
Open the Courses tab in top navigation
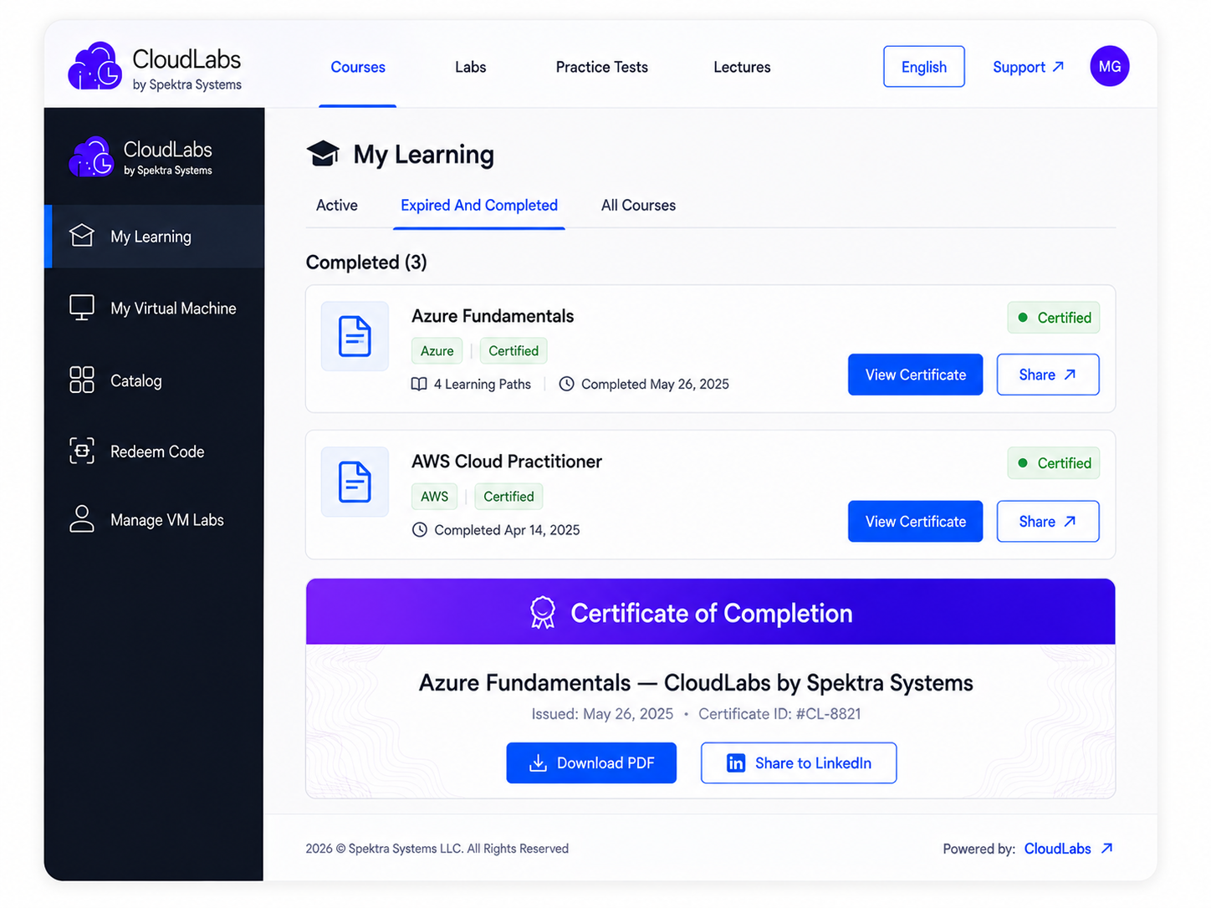click(x=358, y=67)
